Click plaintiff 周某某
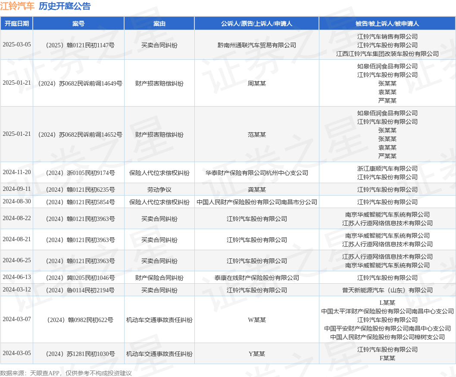This screenshot has height=377, width=456. pos(257,83)
